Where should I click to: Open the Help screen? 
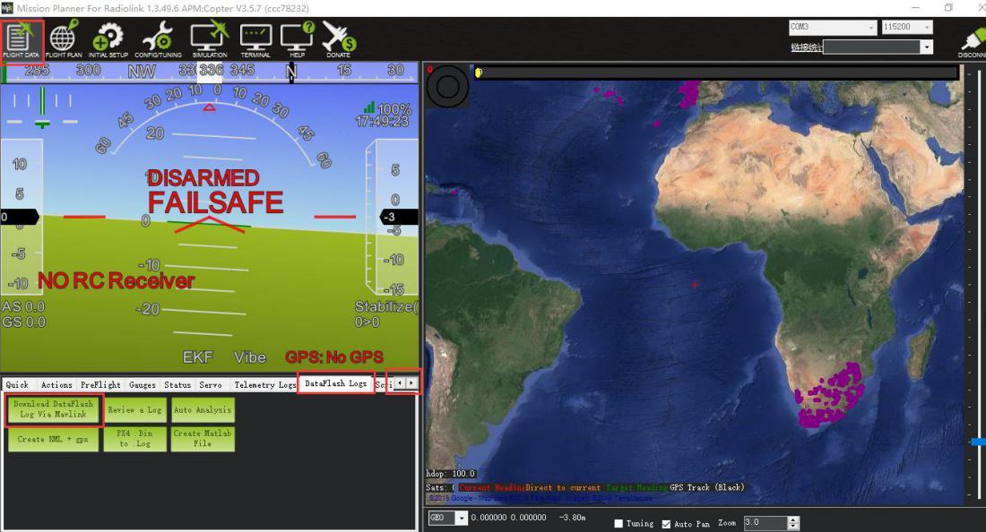point(297,40)
